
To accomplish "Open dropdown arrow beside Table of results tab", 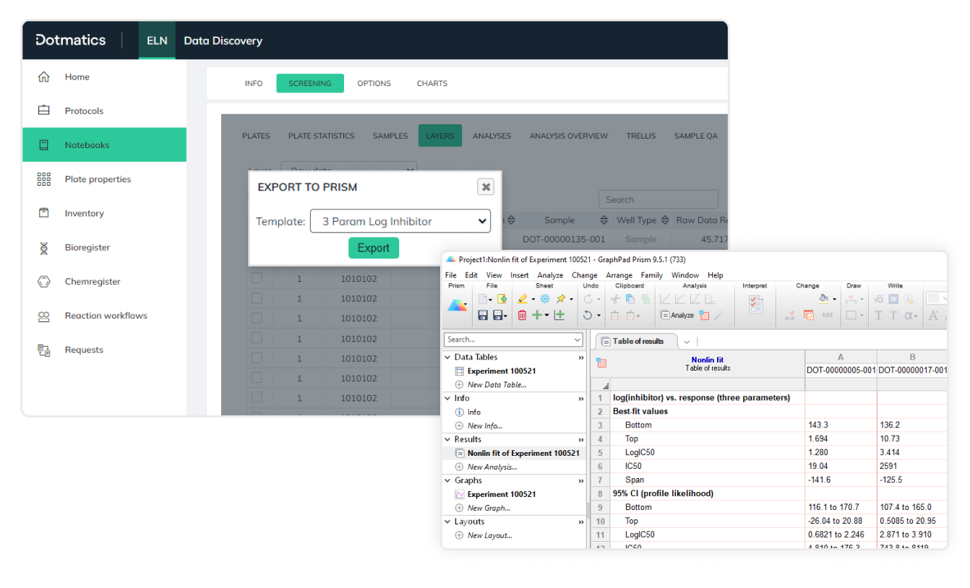I will tap(686, 342).
